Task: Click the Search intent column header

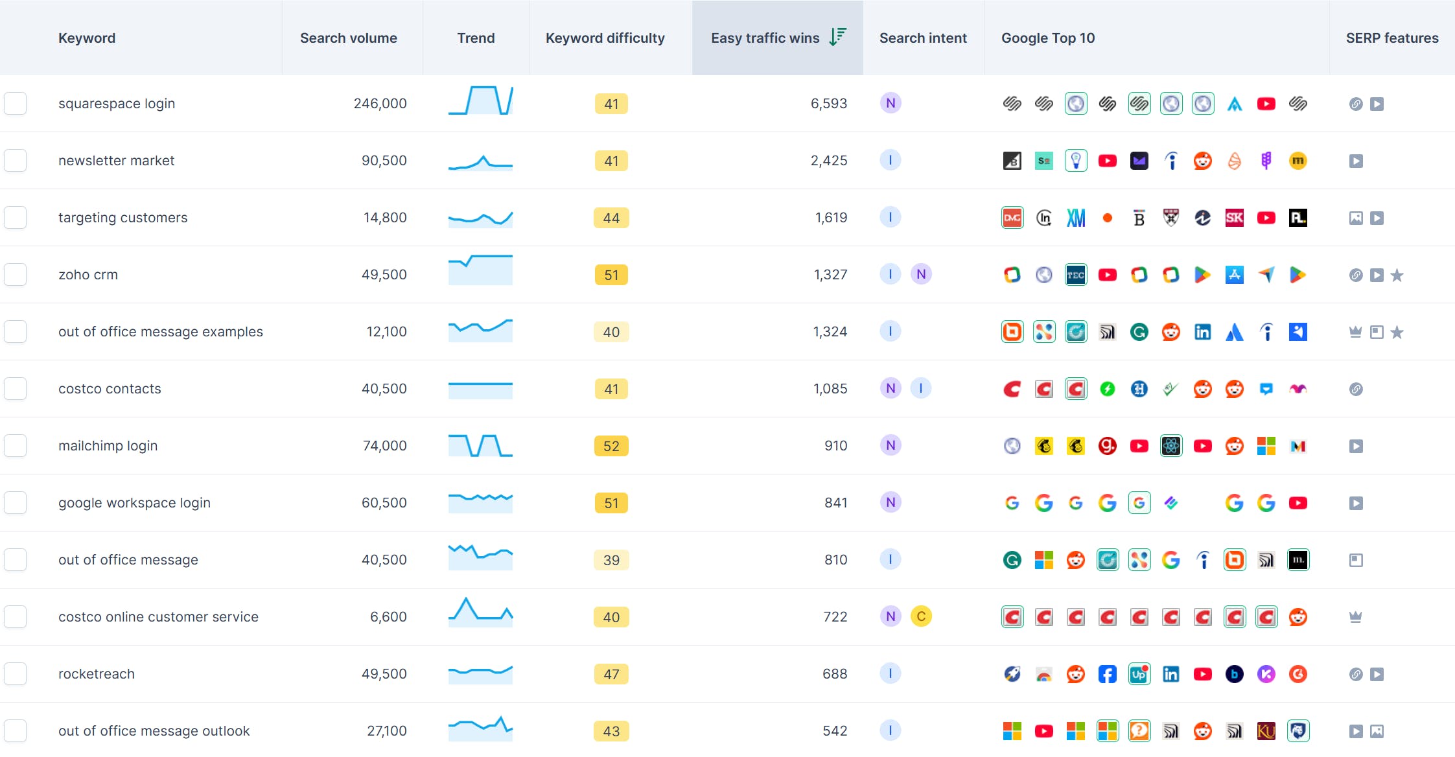Action: (922, 38)
